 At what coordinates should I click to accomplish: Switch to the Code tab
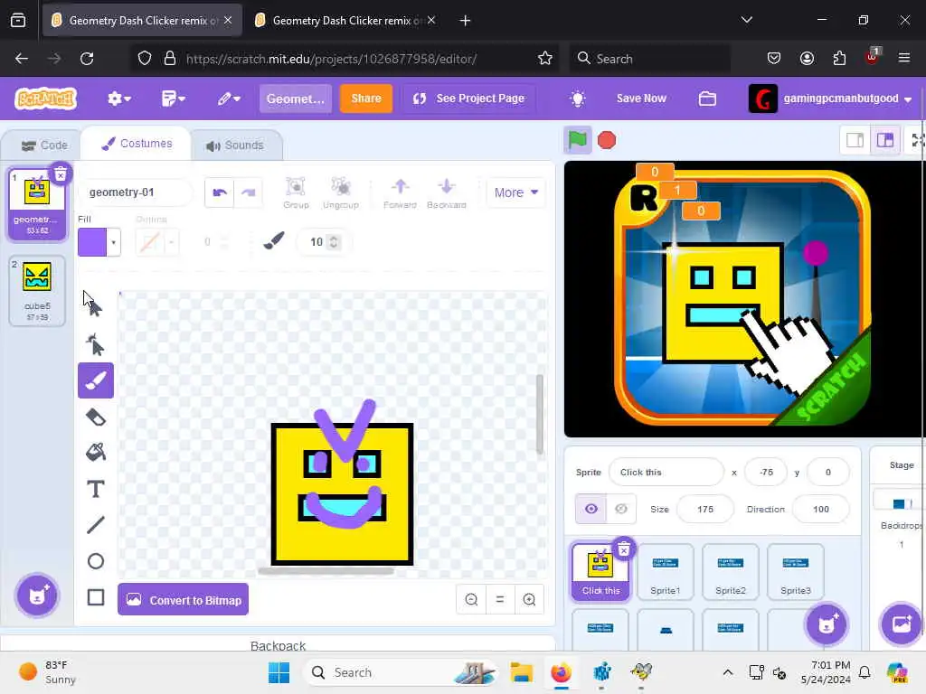(x=44, y=145)
